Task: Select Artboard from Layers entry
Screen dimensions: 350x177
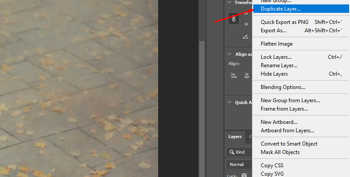Action: (x=301, y=131)
